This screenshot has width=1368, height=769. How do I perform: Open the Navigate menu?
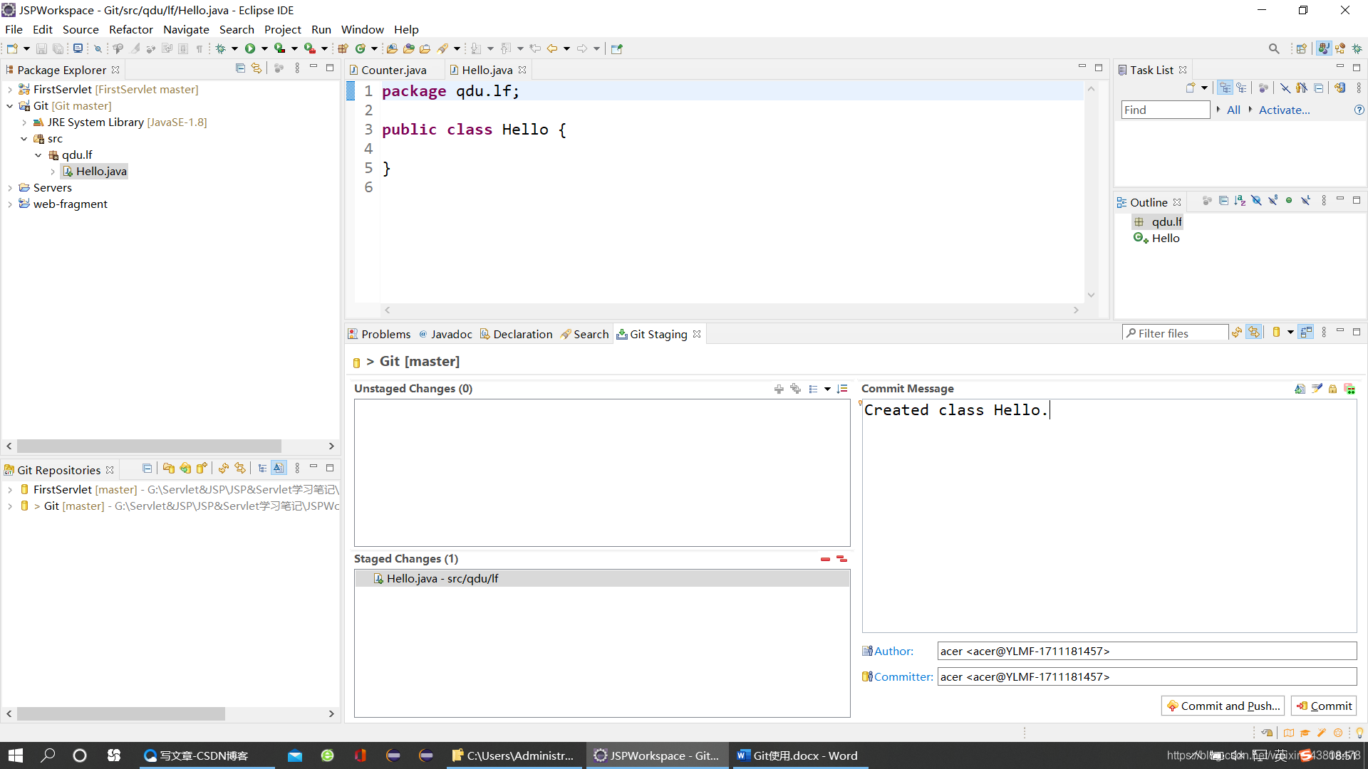tap(186, 29)
